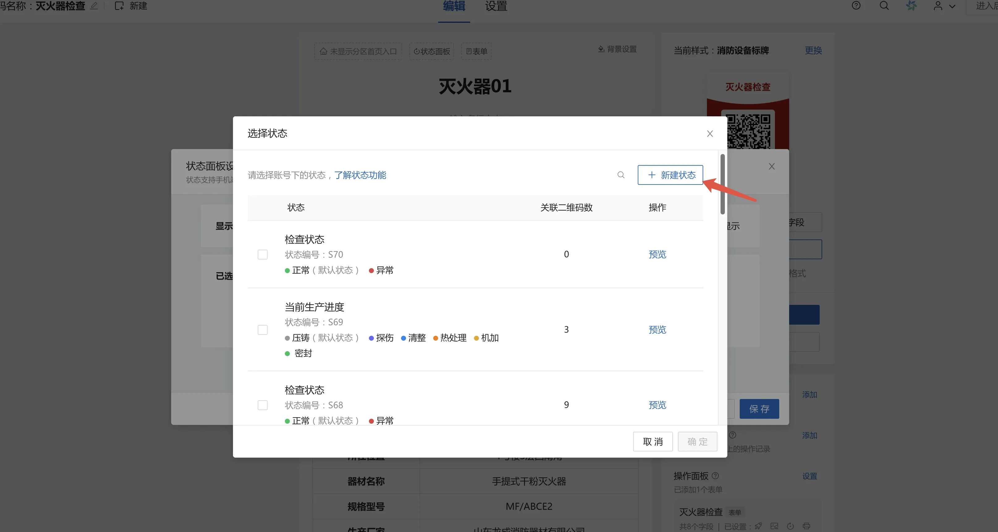
Task: Click the 状态 column header
Action: click(296, 207)
